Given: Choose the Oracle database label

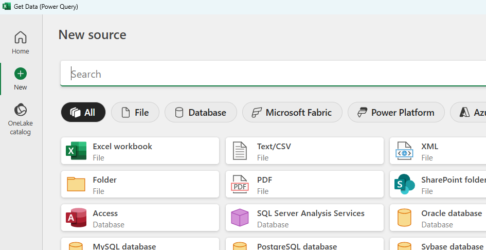Looking at the screenshot, I should [x=452, y=213].
